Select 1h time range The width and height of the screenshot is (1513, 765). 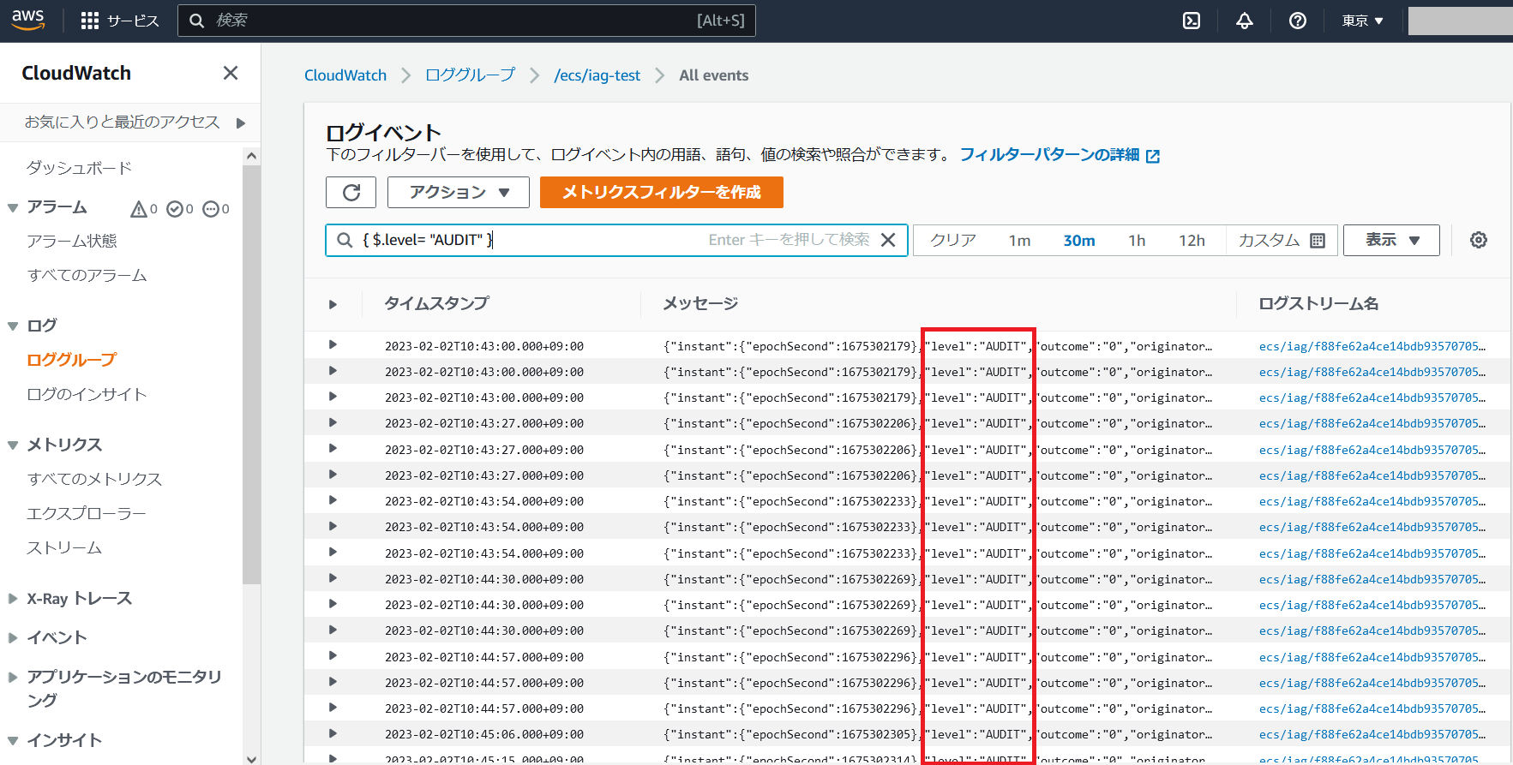1137,241
